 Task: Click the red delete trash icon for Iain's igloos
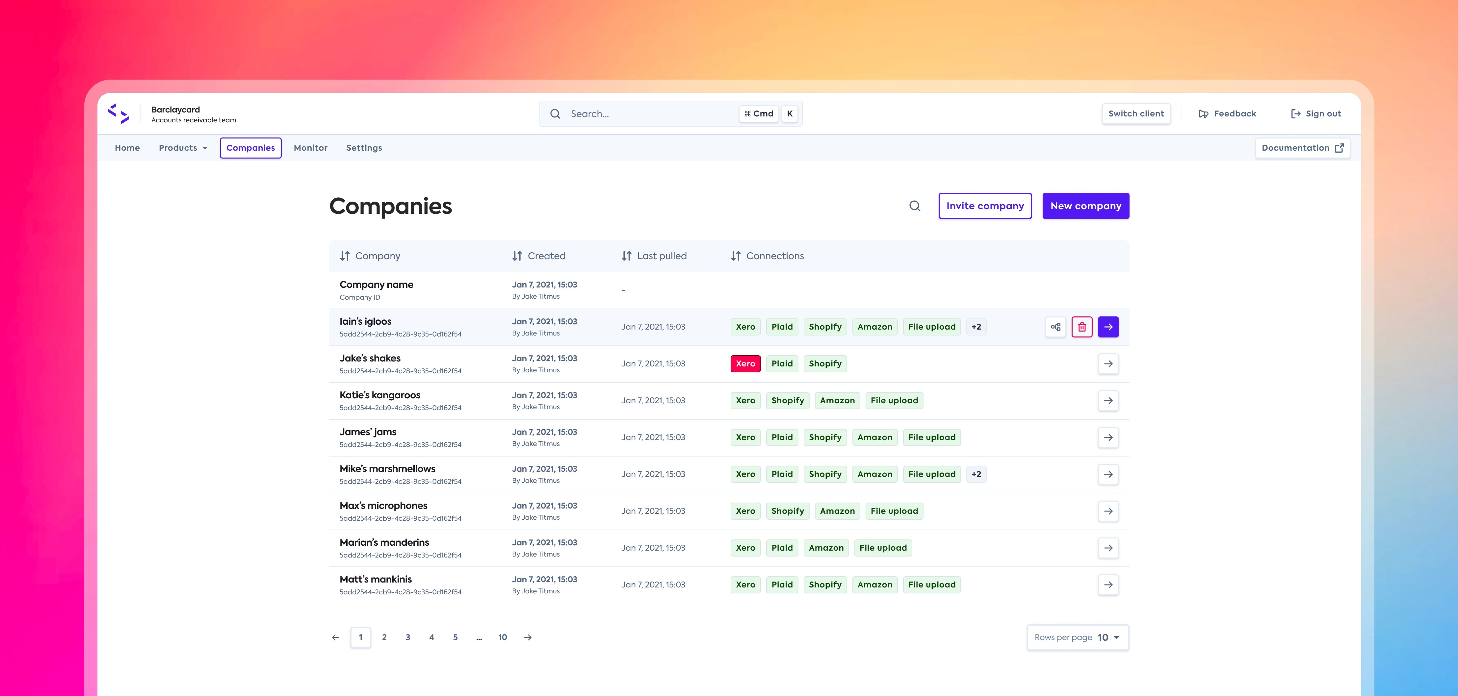[x=1081, y=327]
